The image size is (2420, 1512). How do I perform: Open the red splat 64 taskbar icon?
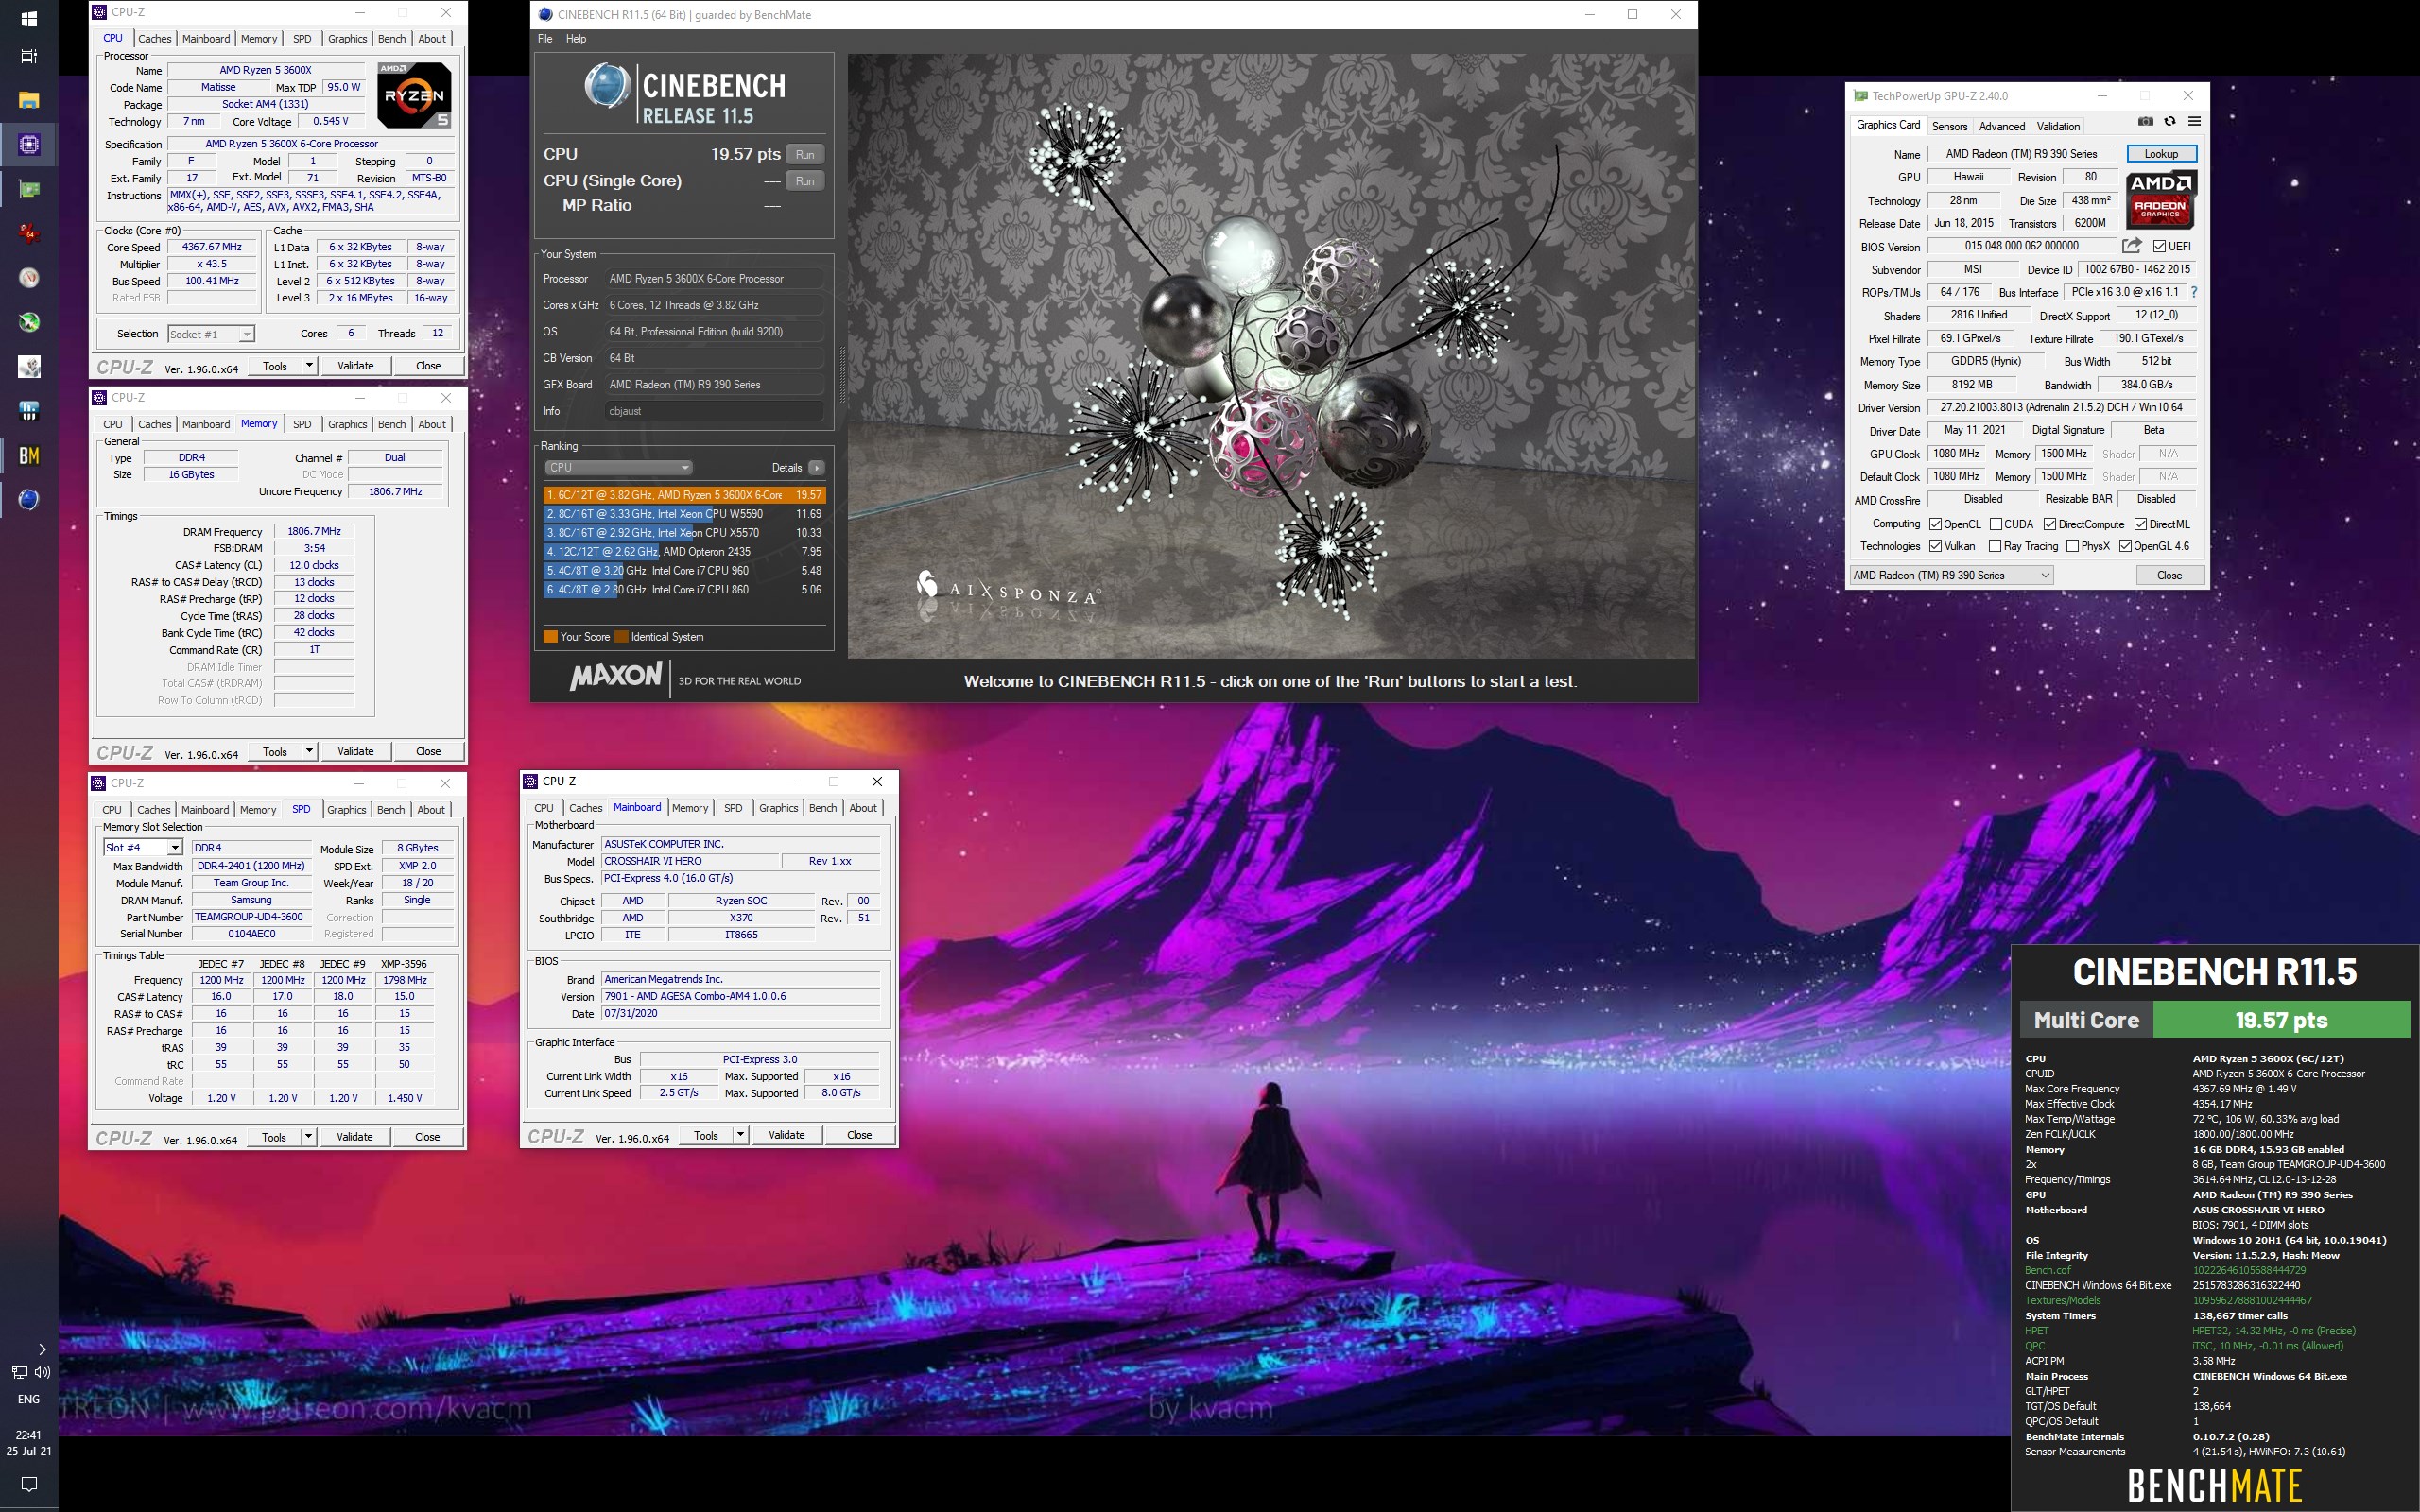[x=29, y=233]
